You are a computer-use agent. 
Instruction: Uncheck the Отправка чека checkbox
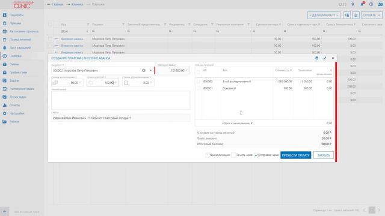point(256,155)
